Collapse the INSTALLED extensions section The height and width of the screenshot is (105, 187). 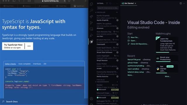96,12
